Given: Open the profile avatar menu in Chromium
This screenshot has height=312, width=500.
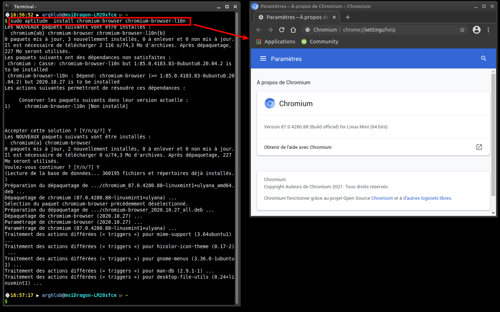Looking at the screenshot, I should click(477, 30).
